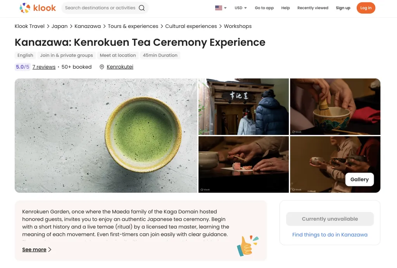Click the search magnifier icon

142,8
